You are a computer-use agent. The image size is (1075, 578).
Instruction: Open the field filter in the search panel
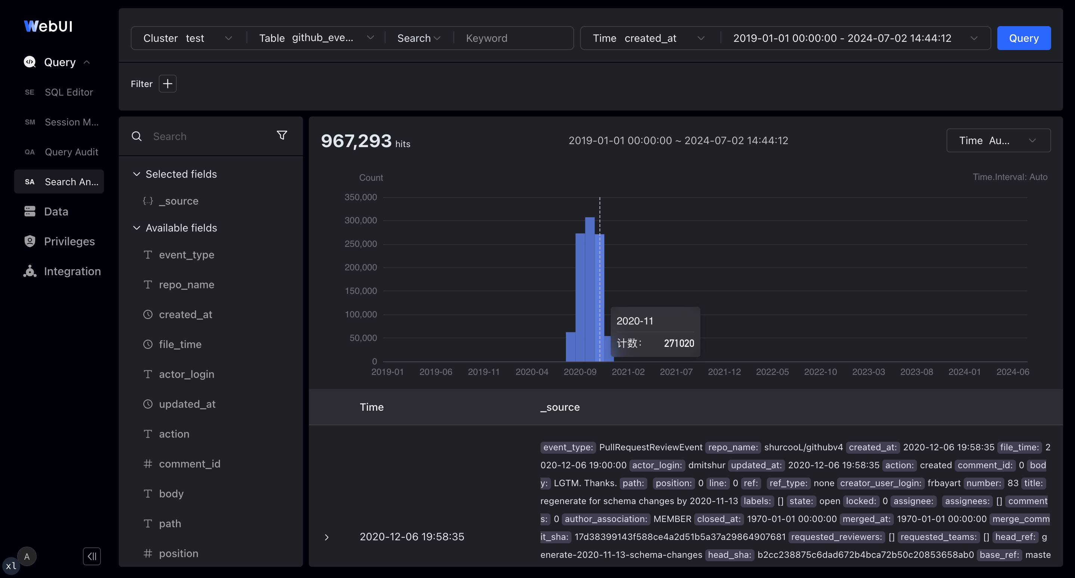(x=282, y=136)
